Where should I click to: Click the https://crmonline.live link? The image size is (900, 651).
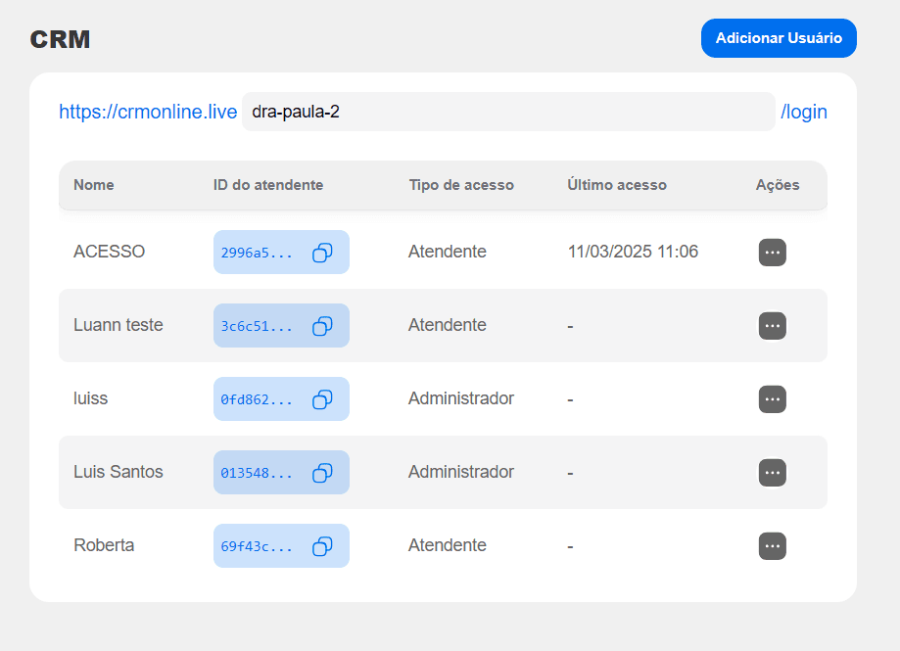148,112
